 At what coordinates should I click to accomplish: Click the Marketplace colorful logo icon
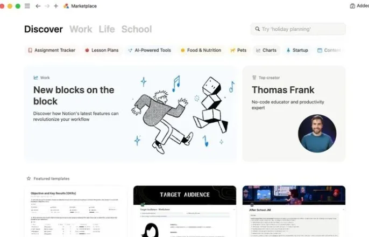point(66,6)
